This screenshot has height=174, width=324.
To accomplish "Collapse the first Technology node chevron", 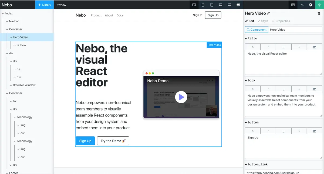I will coord(14,117).
